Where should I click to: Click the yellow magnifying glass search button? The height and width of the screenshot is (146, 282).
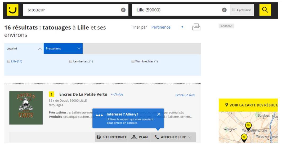[265, 10]
